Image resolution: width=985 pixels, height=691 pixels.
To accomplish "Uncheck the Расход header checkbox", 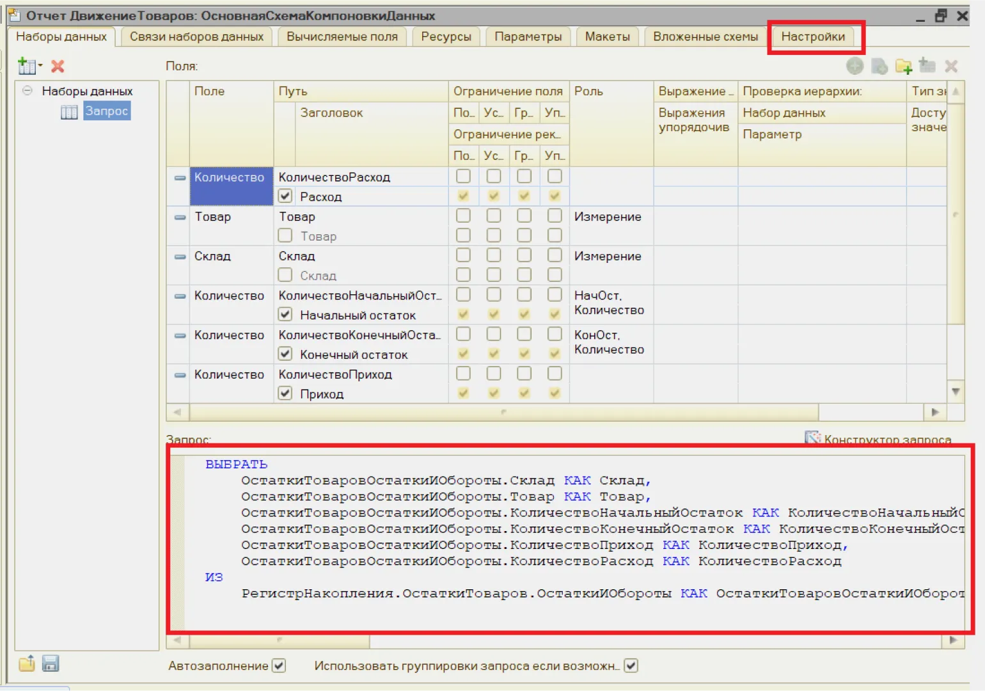I will pyautogui.click(x=285, y=196).
